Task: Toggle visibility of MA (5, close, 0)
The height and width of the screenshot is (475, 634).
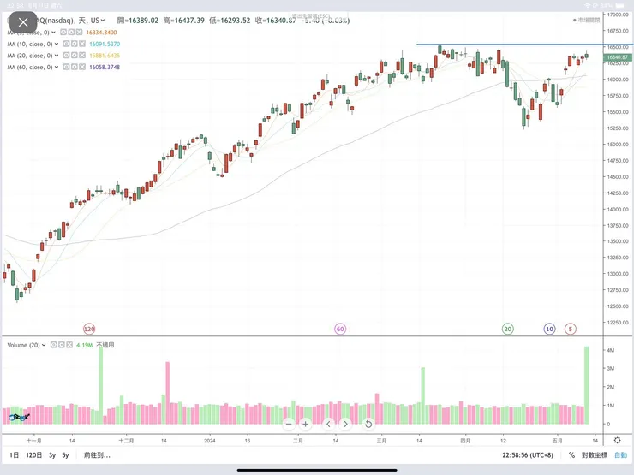Action: point(63,32)
